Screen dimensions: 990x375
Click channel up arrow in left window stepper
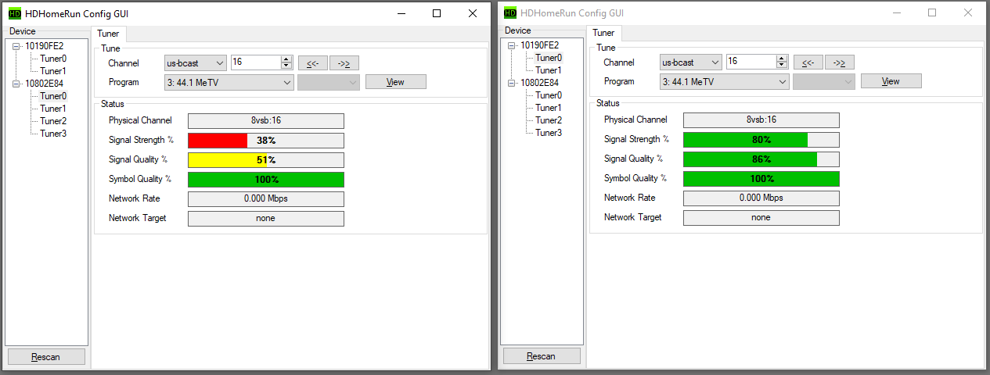(x=286, y=59)
